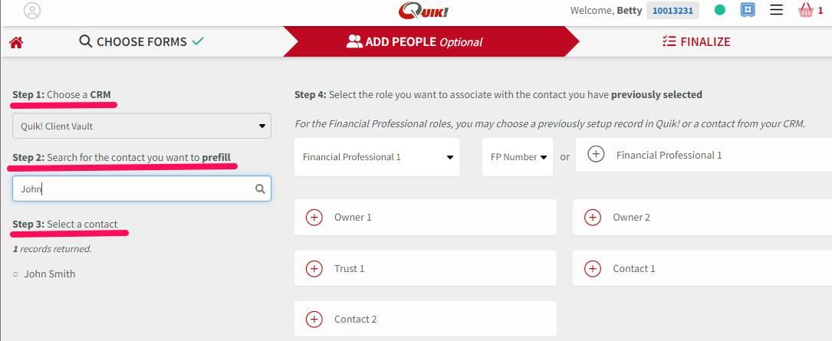Expand the Quik! Client Vault CRM dropdown
The height and width of the screenshot is (341, 832).
click(142, 126)
